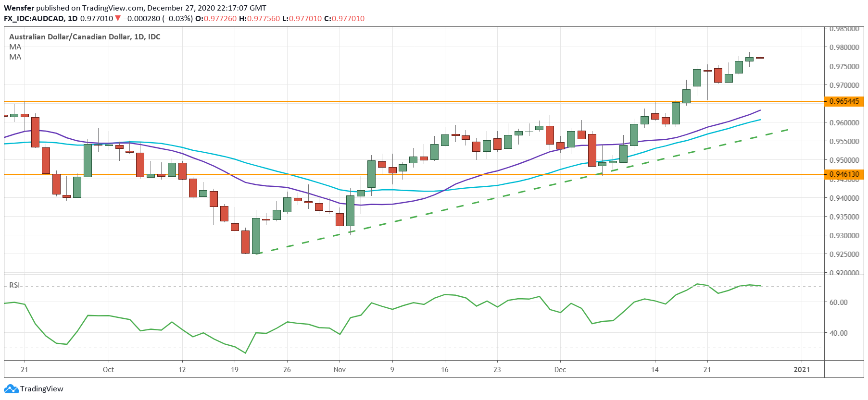Select the Nov date on time axis

tap(340, 370)
